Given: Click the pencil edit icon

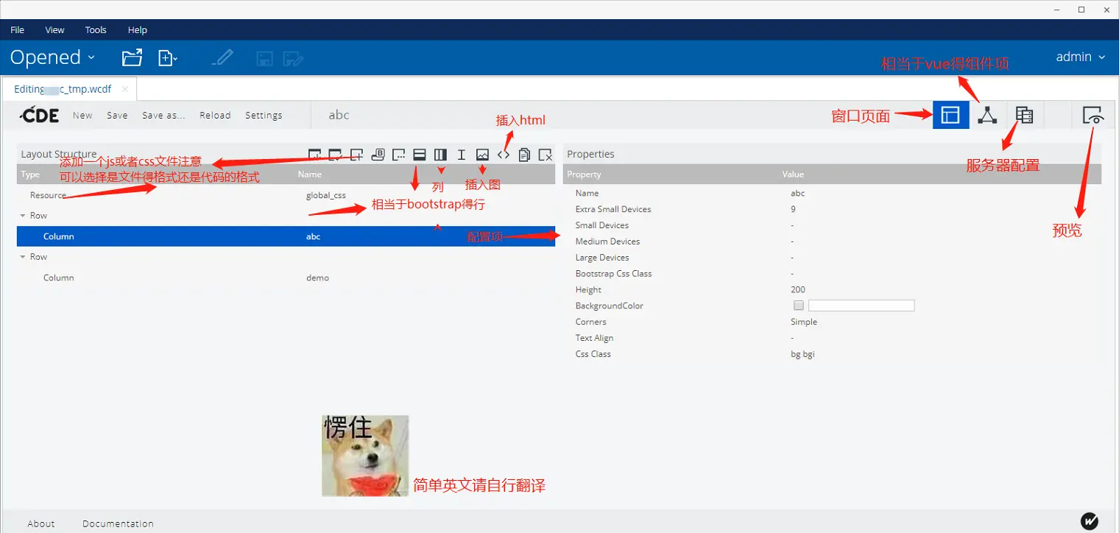Looking at the screenshot, I should tap(222, 57).
